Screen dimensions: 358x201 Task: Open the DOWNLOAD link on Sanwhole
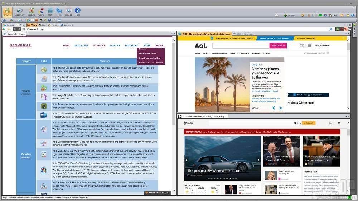(131, 45)
